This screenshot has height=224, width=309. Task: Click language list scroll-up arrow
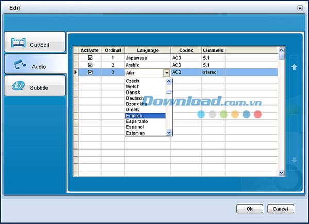169,81
